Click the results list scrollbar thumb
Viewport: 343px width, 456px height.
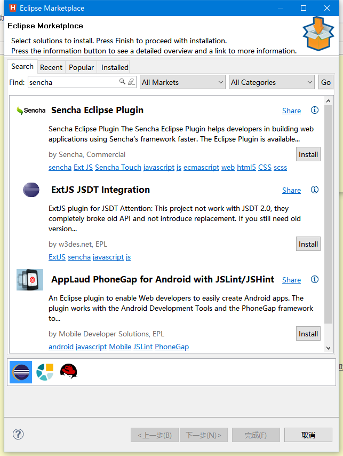coord(328,214)
